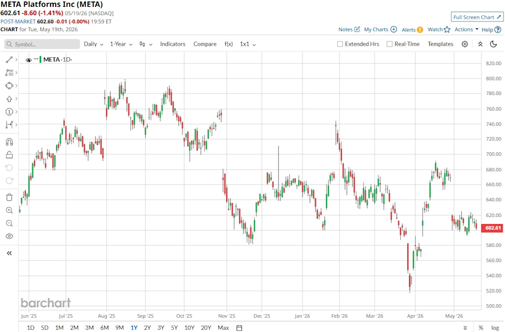Screen dimensions: 505x332
Task: Add META to Watchlist
Action: (439, 29)
